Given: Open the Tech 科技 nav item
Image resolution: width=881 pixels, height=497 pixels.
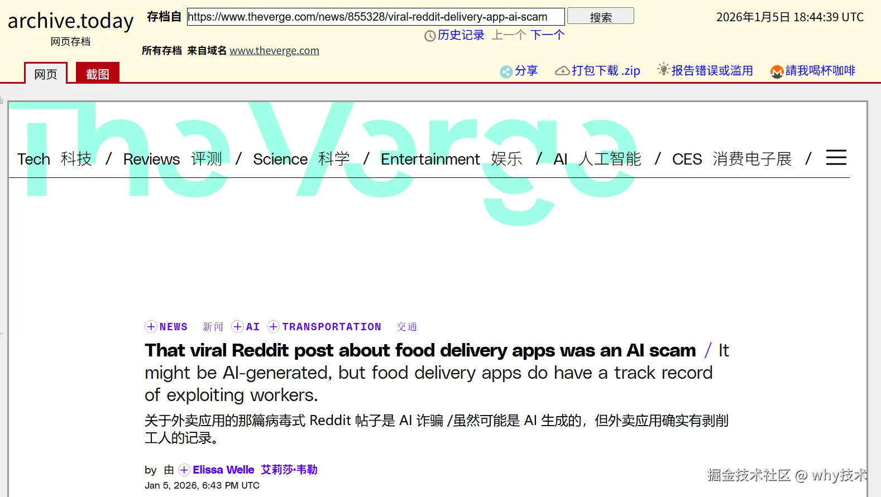Looking at the screenshot, I should pos(55,159).
